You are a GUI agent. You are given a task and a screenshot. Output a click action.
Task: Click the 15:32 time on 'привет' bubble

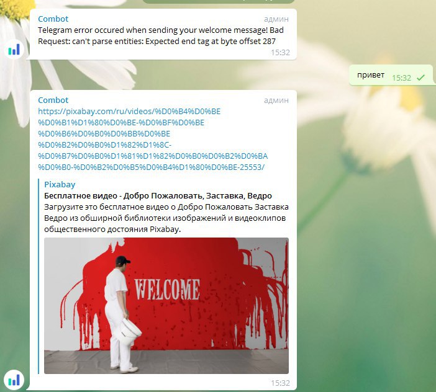click(x=401, y=78)
